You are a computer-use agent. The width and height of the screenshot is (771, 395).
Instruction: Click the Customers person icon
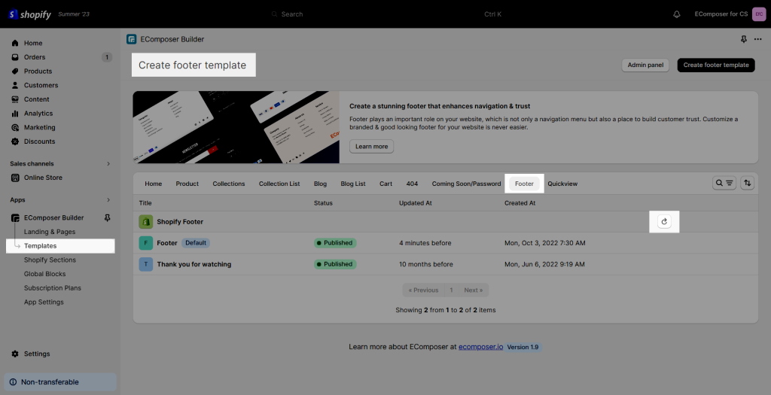[x=15, y=85]
